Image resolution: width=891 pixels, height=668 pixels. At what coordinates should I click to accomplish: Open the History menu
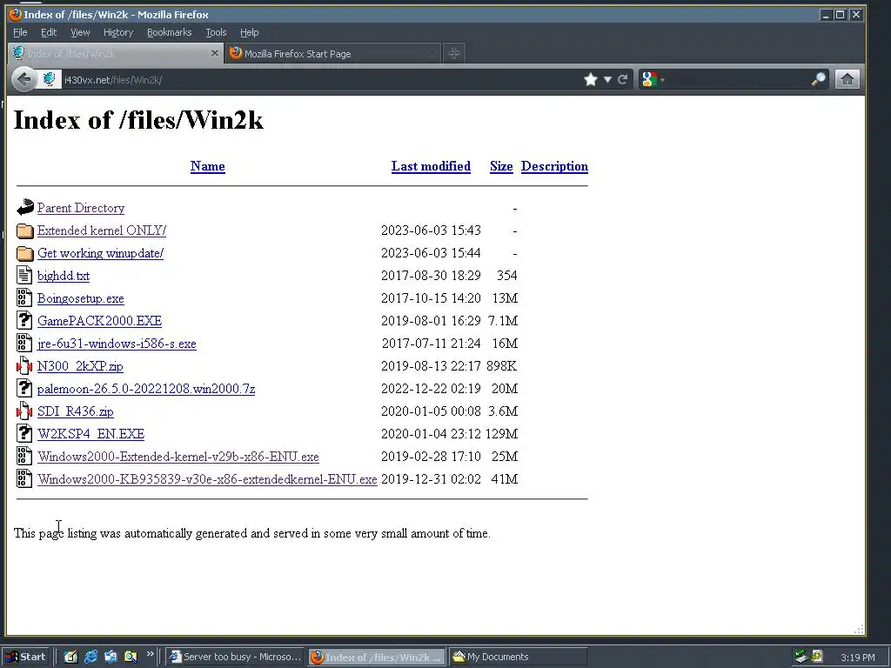pos(118,32)
